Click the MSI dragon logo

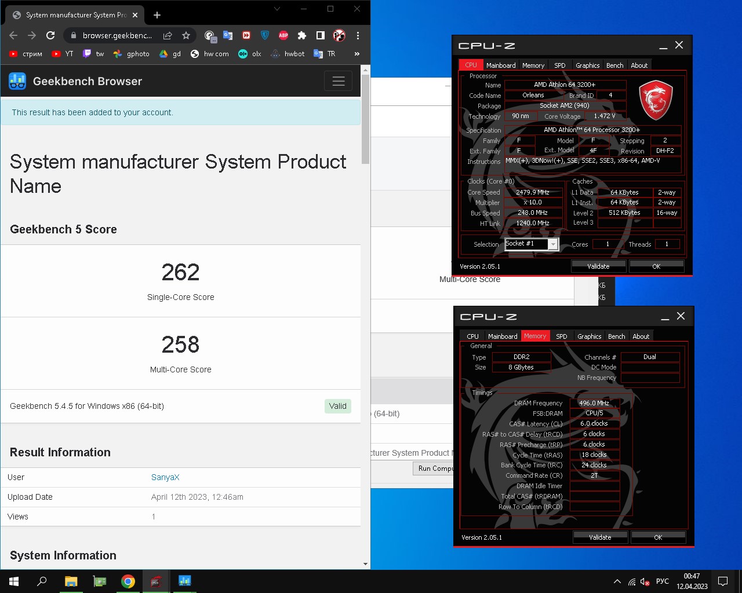click(x=656, y=100)
